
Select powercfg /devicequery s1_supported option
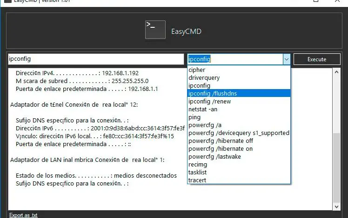click(x=239, y=133)
